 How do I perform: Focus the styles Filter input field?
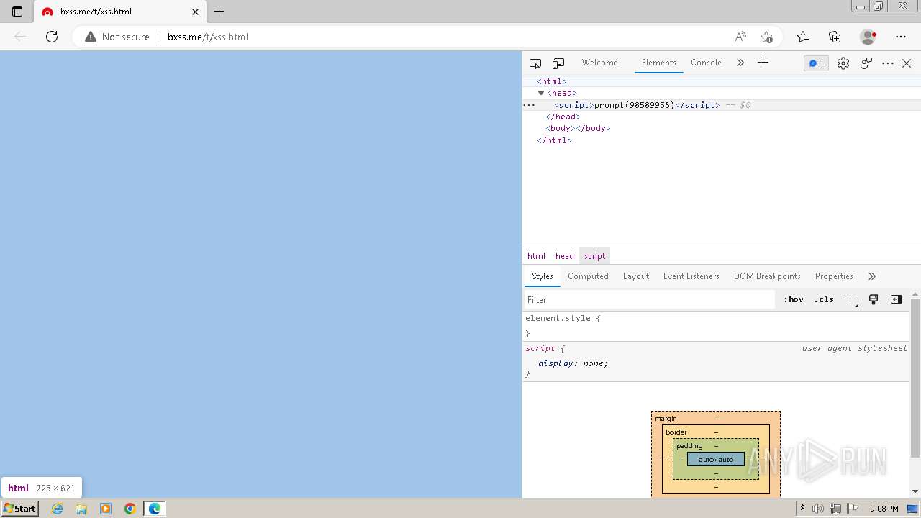[649, 300]
